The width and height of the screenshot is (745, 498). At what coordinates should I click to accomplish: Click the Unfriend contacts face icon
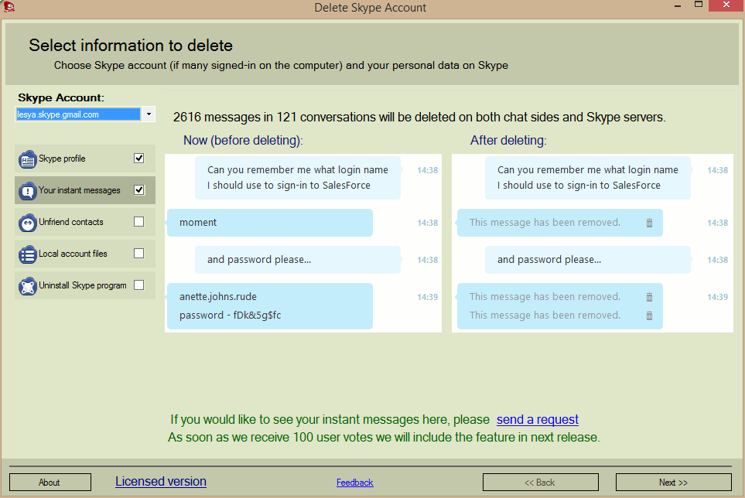(x=28, y=223)
